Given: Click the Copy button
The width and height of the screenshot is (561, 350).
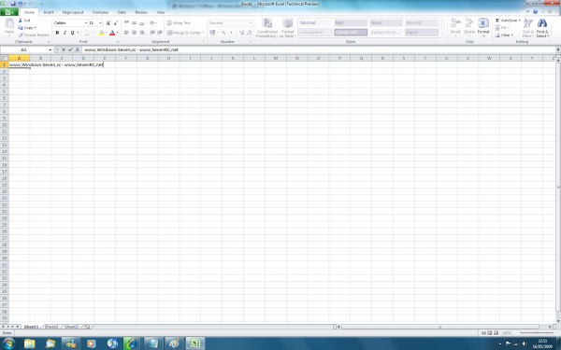Looking at the screenshot, I should pyautogui.click(x=27, y=27).
